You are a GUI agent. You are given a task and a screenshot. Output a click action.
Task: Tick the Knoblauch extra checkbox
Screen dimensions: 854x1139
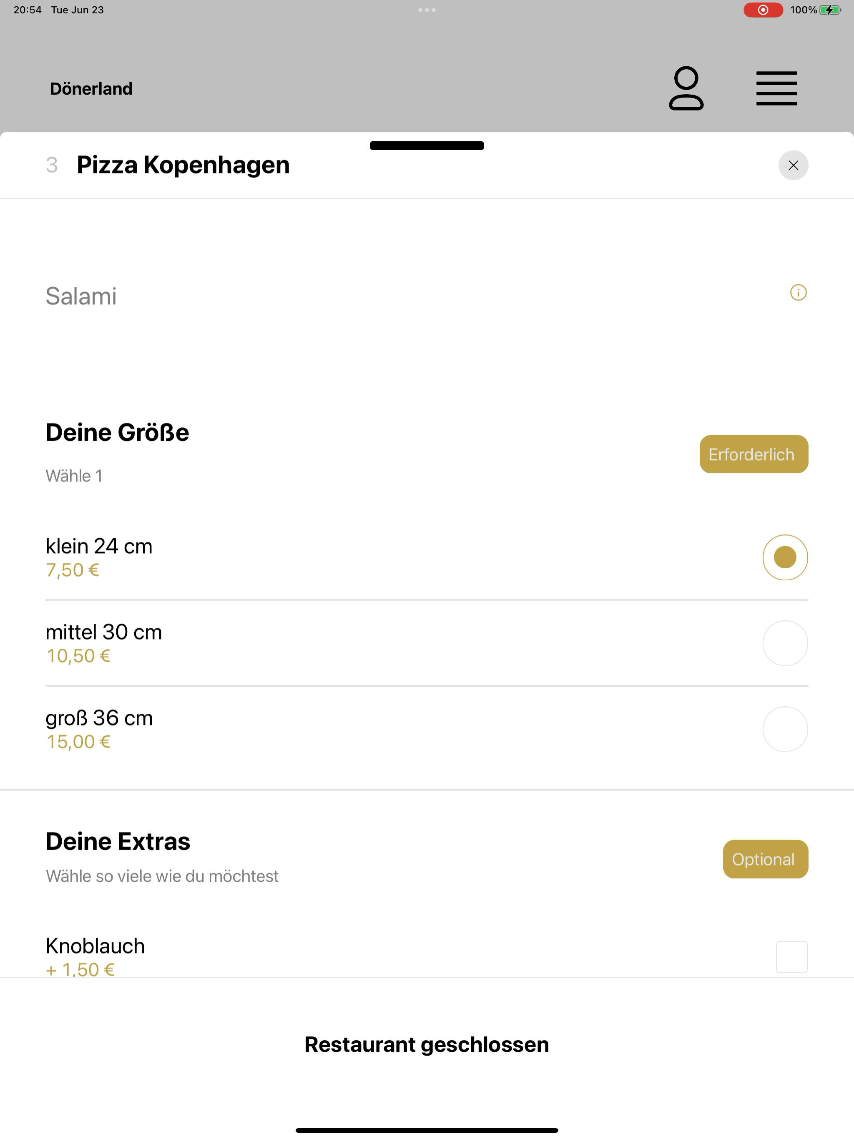click(x=792, y=957)
